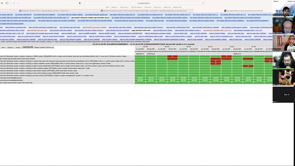Switch to capz-pr-apidiff-main tab
Image resolution: width=295 pixels, height=166 pixels.
[69, 33]
